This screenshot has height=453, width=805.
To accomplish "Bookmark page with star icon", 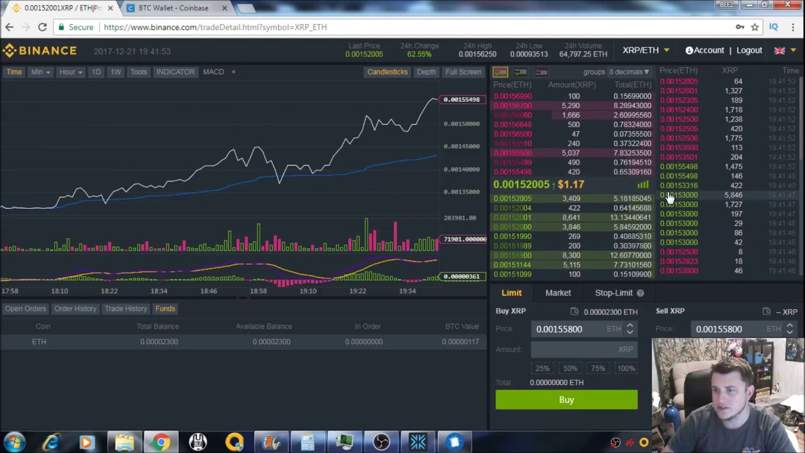I will point(755,27).
